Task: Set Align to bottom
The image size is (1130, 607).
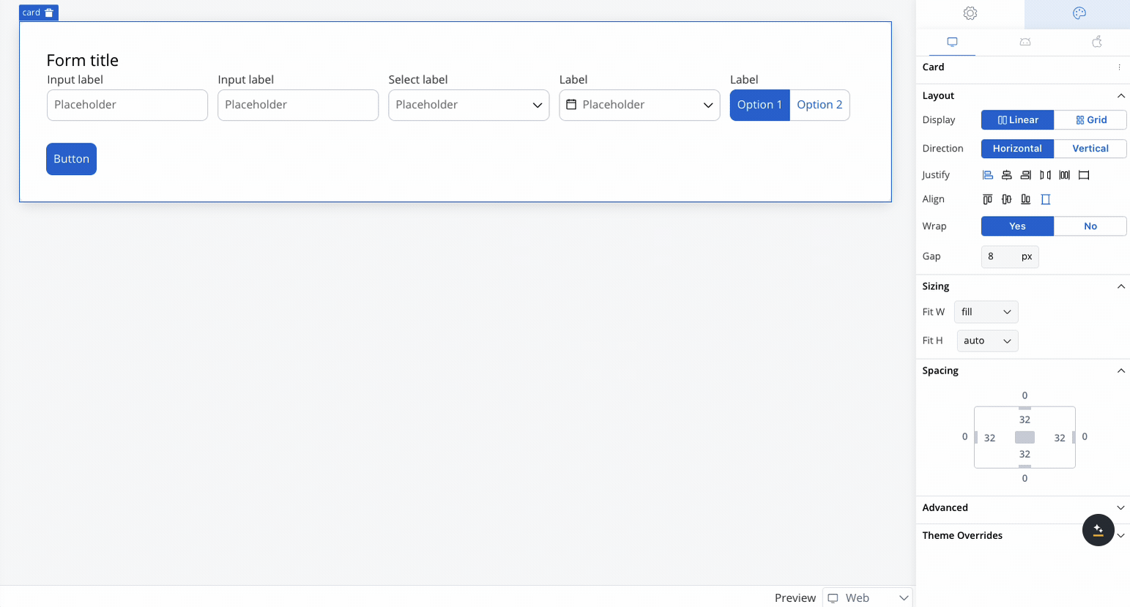Action: coord(1026,199)
